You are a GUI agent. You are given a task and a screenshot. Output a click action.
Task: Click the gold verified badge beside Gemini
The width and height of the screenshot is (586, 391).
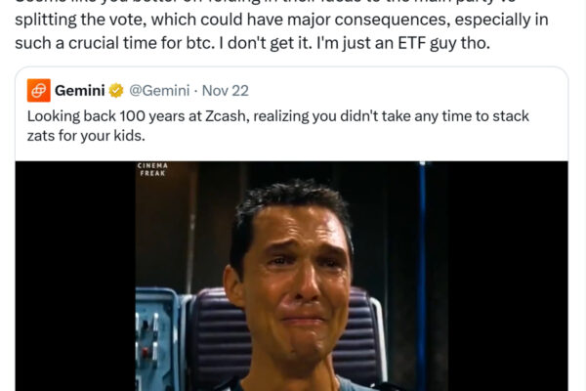pyautogui.click(x=115, y=91)
